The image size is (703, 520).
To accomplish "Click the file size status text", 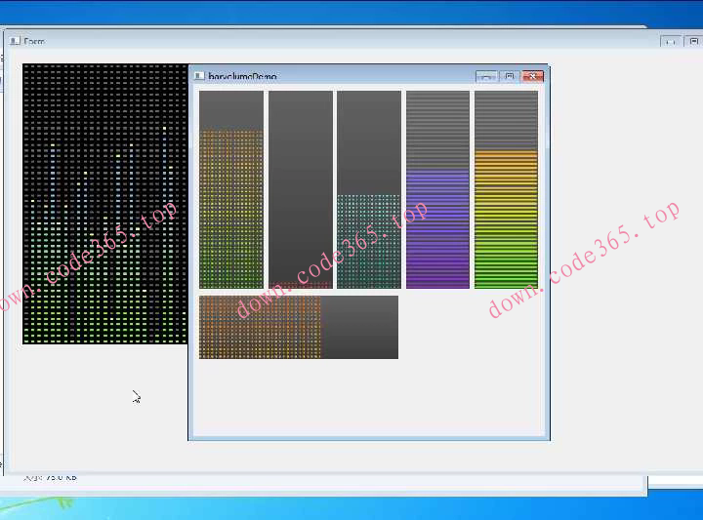I will (49, 477).
